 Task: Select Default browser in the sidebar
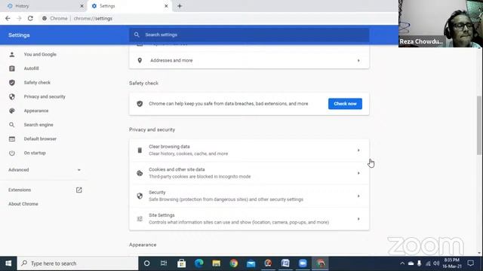click(40, 139)
